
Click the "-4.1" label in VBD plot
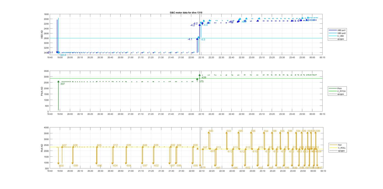click(190, 39)
